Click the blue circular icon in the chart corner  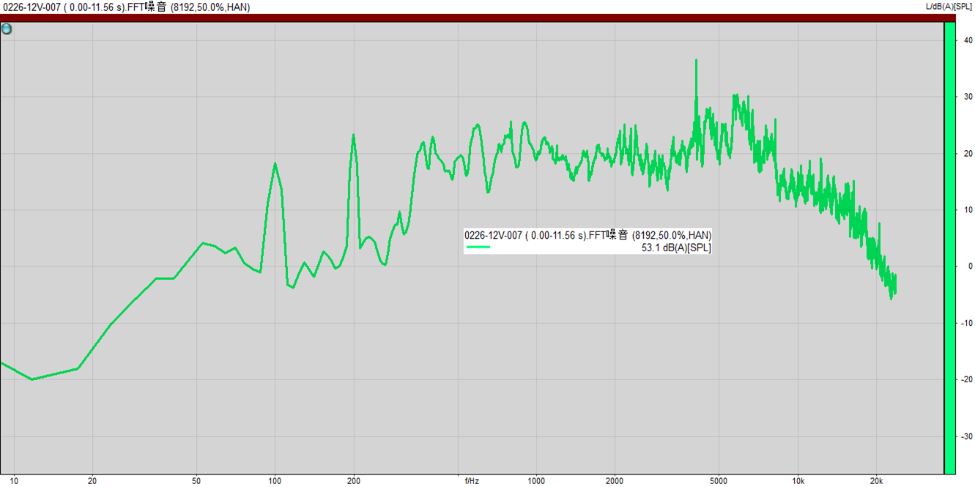(7, 29)
